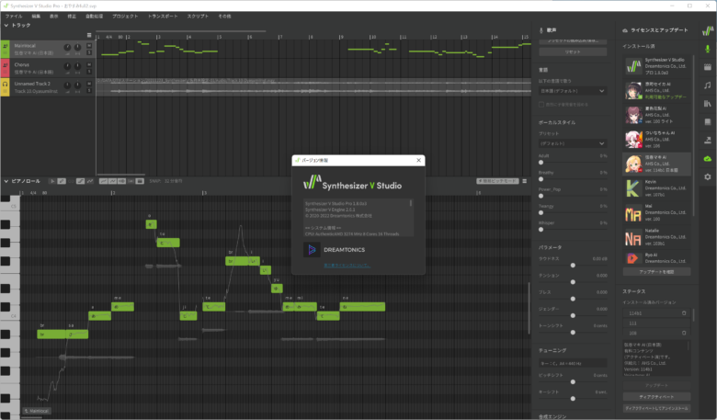Collapse the ピアノロール panel
The height and width of the screenshot is (420, 717).
(6, 181)
